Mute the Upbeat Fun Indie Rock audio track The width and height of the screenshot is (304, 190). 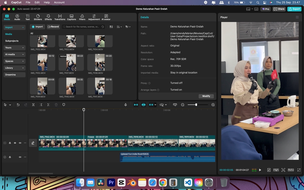point(20,157)
